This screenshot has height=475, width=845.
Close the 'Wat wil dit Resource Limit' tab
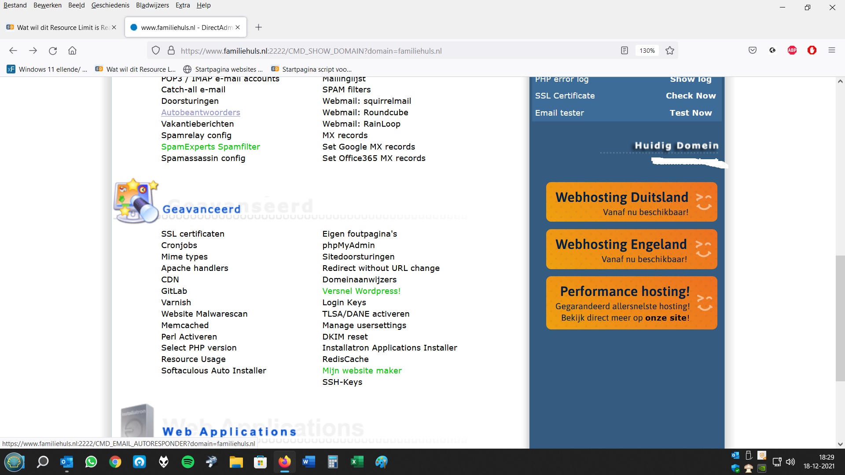[x=114, y=27]
